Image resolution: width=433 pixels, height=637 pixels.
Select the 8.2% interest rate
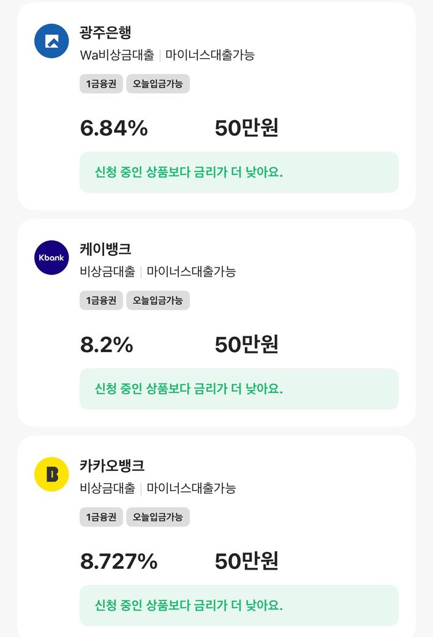click(x=107, y=345)
